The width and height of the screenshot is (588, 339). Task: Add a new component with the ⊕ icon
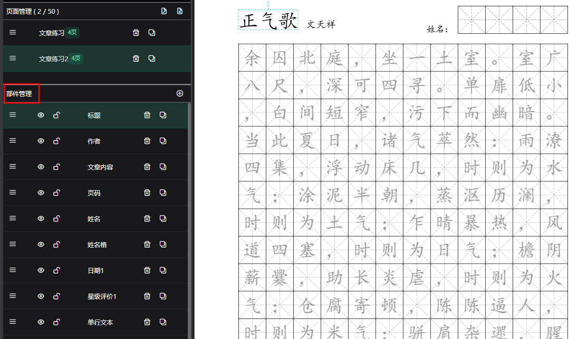(180, 93)
